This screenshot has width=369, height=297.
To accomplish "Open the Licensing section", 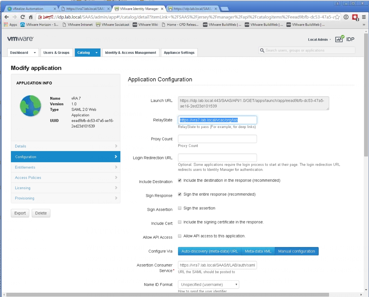I will tap(66, 188).
